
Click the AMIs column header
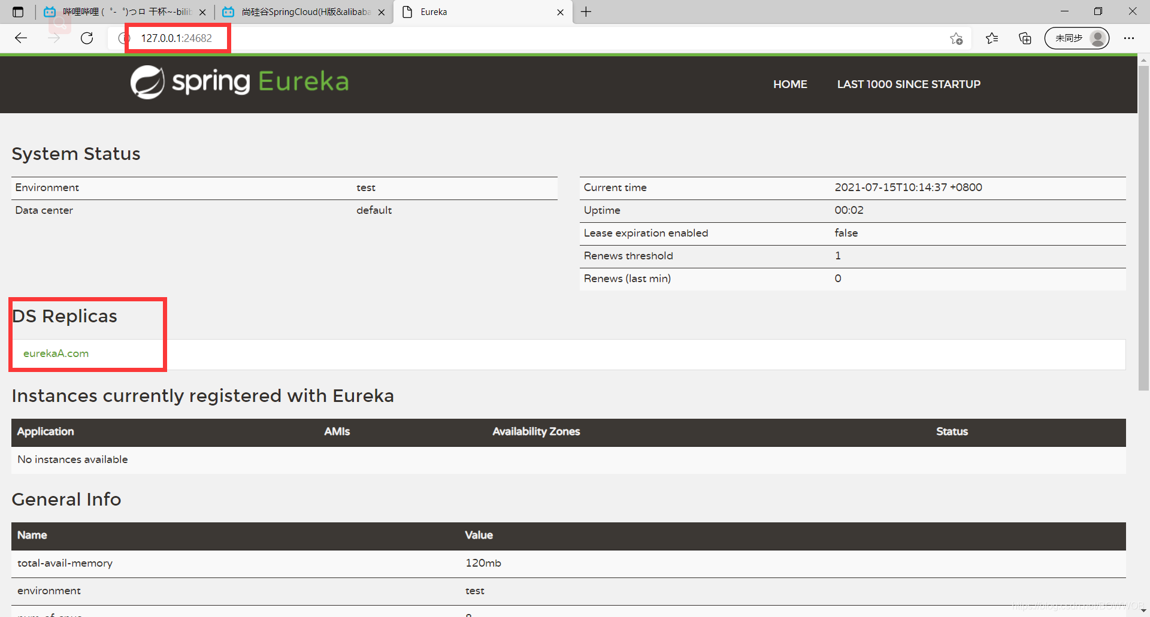337,431
